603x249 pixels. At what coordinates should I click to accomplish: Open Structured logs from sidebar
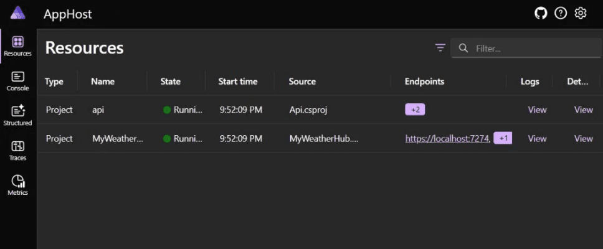[17, 116]
